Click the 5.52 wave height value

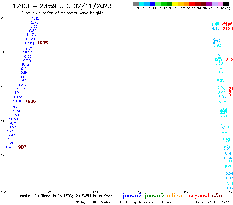[225, 133]
